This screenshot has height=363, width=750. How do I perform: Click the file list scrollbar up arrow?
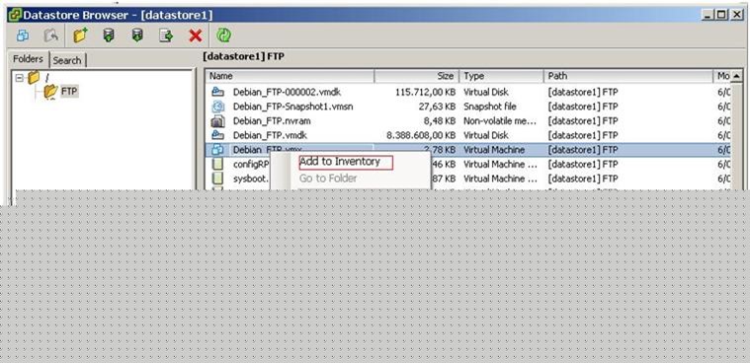tap(736, 76)
